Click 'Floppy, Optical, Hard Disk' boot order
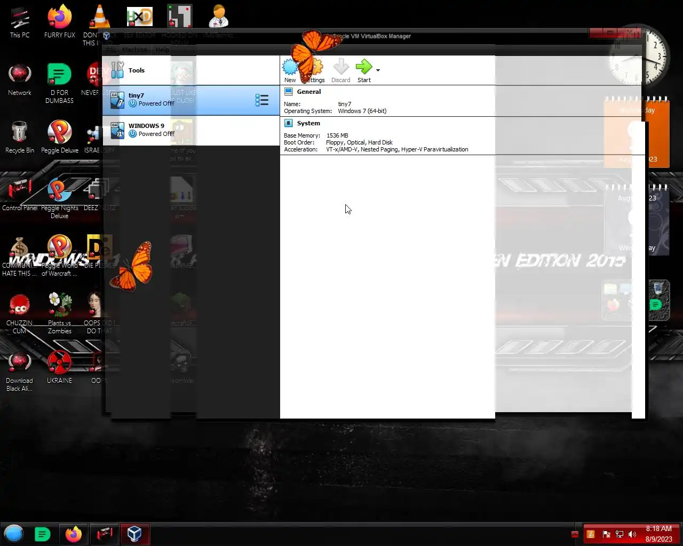Image resolution: width=683 pixels, height=546 pixels. (x=359, y=142)
